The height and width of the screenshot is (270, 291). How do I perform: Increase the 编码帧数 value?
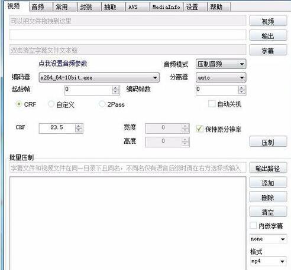pos(242,88)
